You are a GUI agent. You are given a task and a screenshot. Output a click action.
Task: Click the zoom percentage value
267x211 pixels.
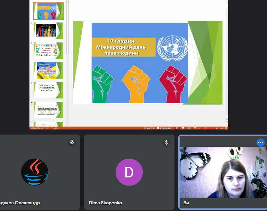click(222, 128)
